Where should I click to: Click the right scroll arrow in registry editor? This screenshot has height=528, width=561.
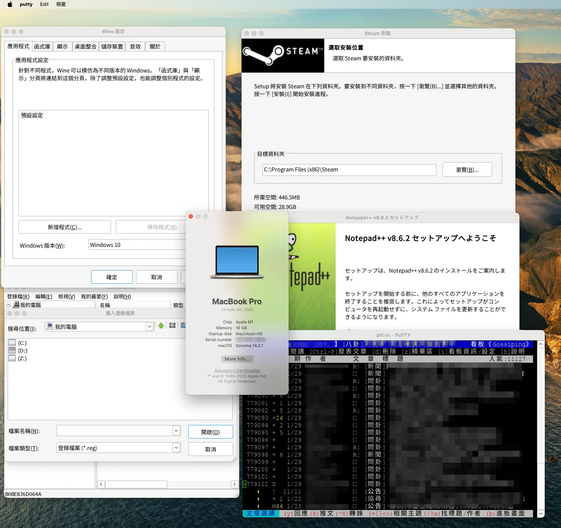pos(234,485)
